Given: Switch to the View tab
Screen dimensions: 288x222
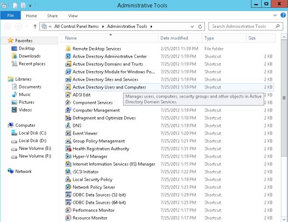Looking at the screenshot, I should [x=73, y=16].
